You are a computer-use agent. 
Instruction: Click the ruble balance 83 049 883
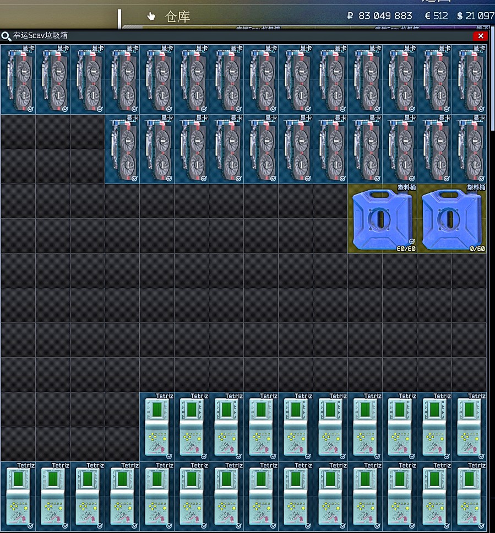(379, 16)
